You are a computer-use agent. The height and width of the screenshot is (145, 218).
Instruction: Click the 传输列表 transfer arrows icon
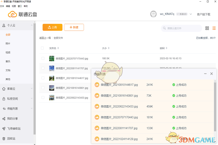(x=4, y=109)
